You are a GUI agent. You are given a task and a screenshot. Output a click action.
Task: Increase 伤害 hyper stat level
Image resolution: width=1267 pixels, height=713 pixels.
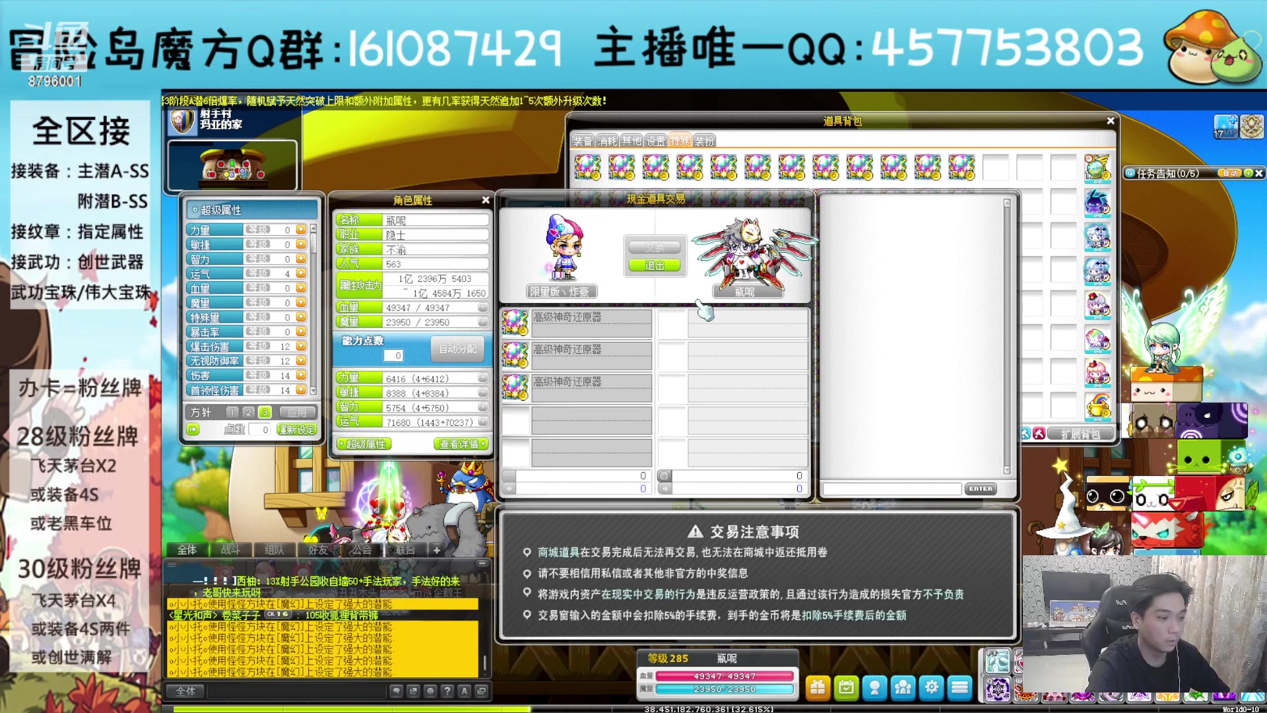[301, 375]
